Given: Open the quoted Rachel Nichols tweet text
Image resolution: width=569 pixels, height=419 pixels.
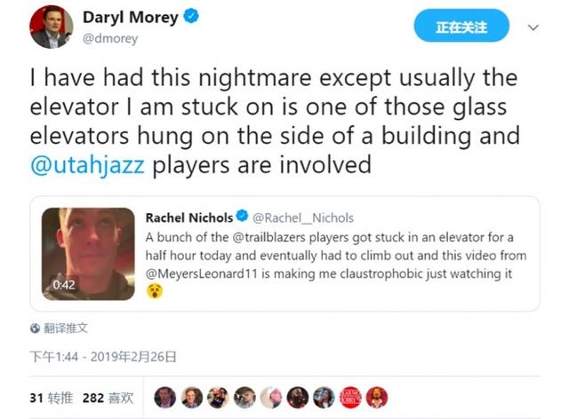Looking at the screenshot, I should coord(336,256).
